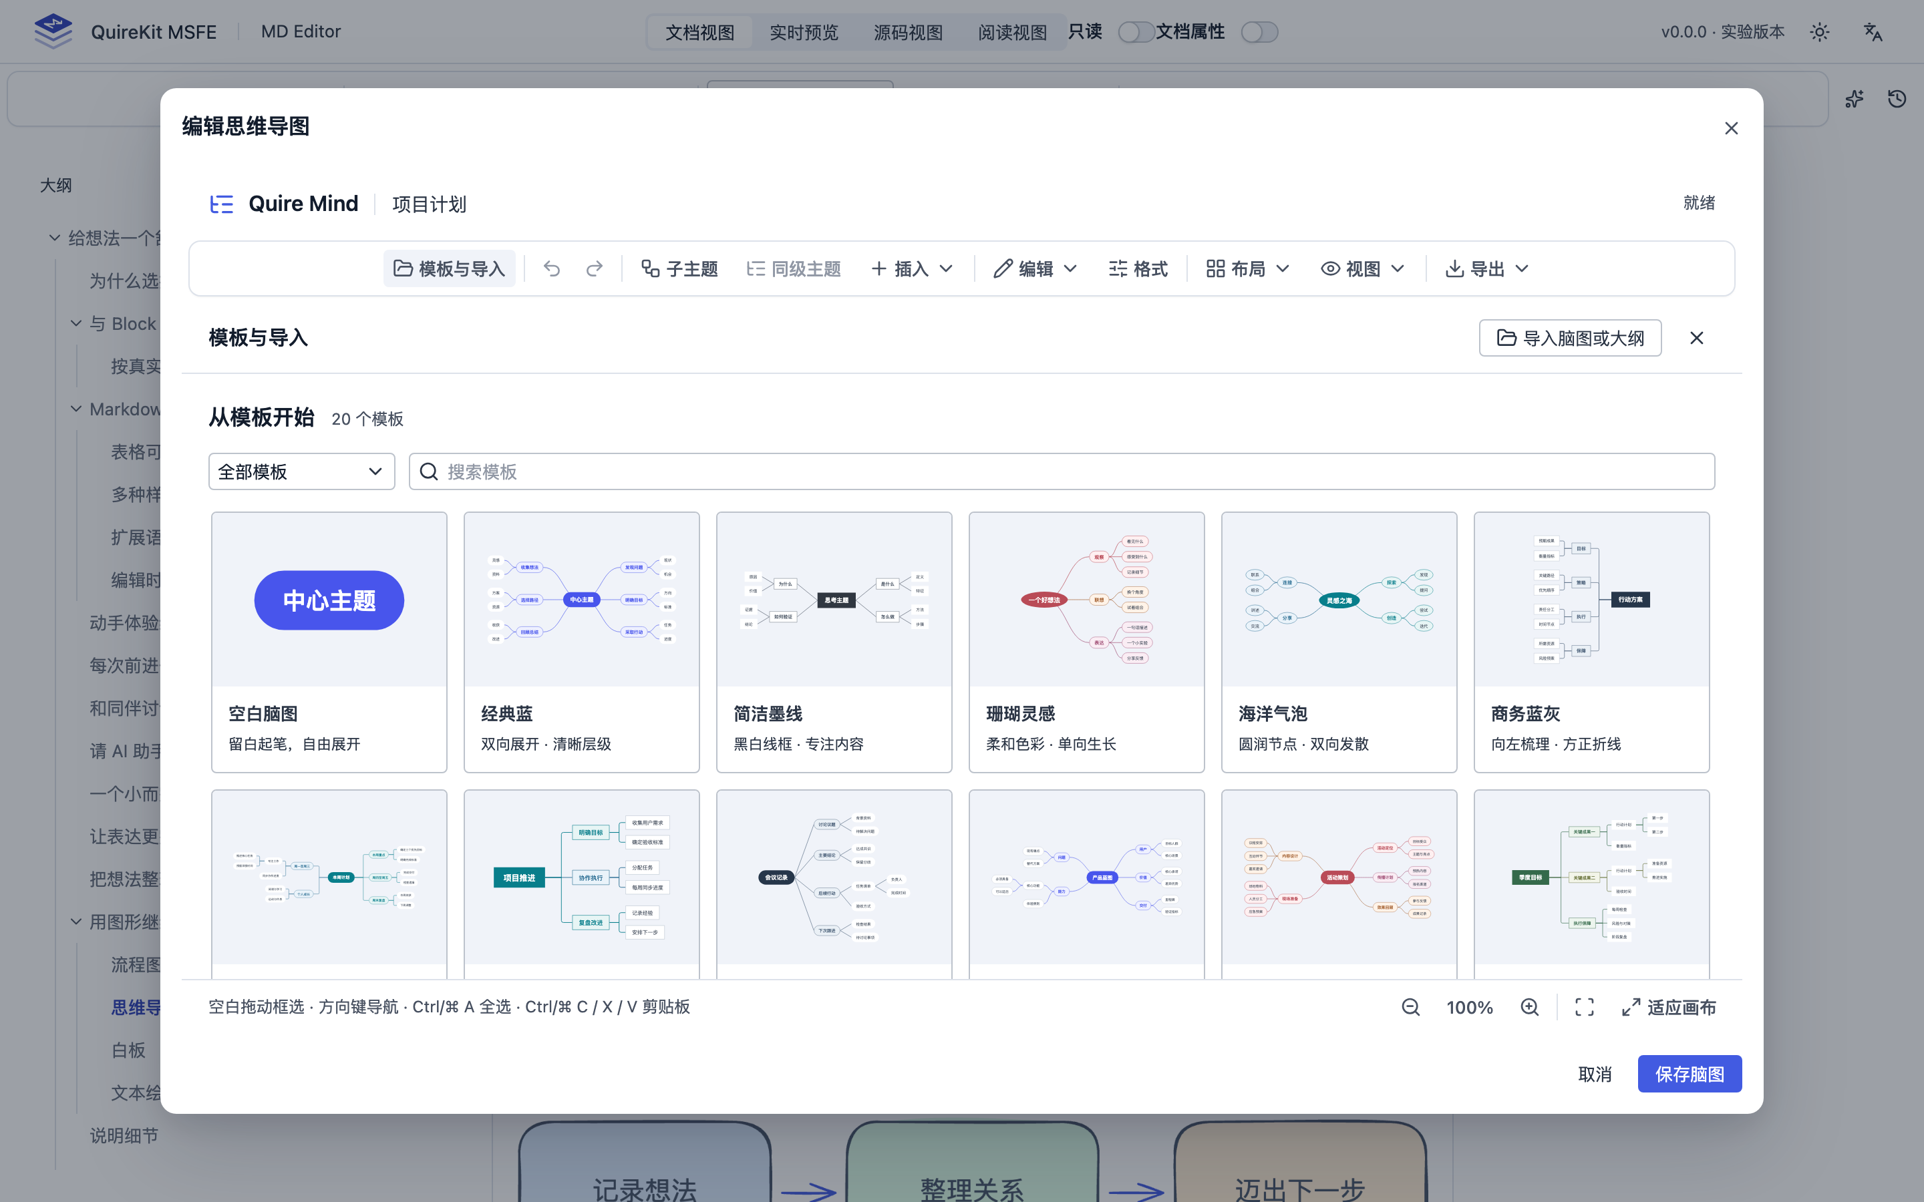Screen dimensions: 1924x1202
Task: Switch to 实时预览 tab
Action: 804,32
